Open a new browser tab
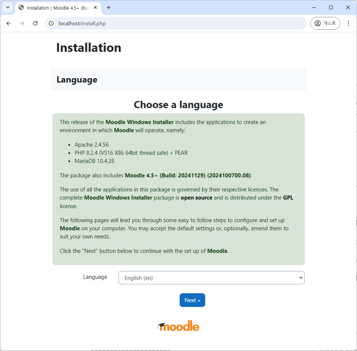Image resolution: width=357 pixels, height=351 pixels. pyautogui.click(x=109, y=8)
